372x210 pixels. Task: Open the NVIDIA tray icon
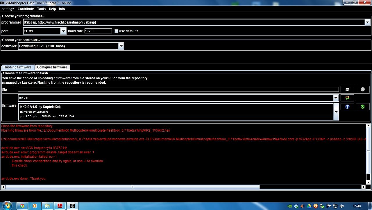(x=289, y=206)
